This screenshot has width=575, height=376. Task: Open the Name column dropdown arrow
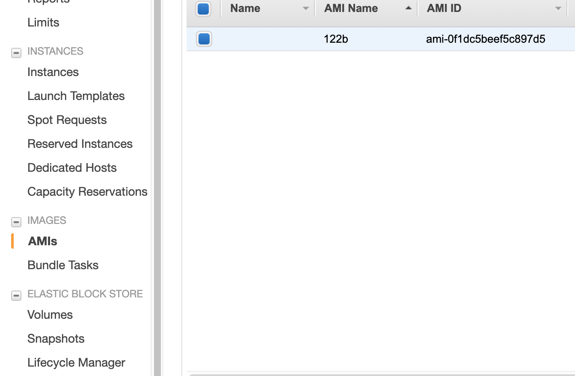[x=305, y=9]
